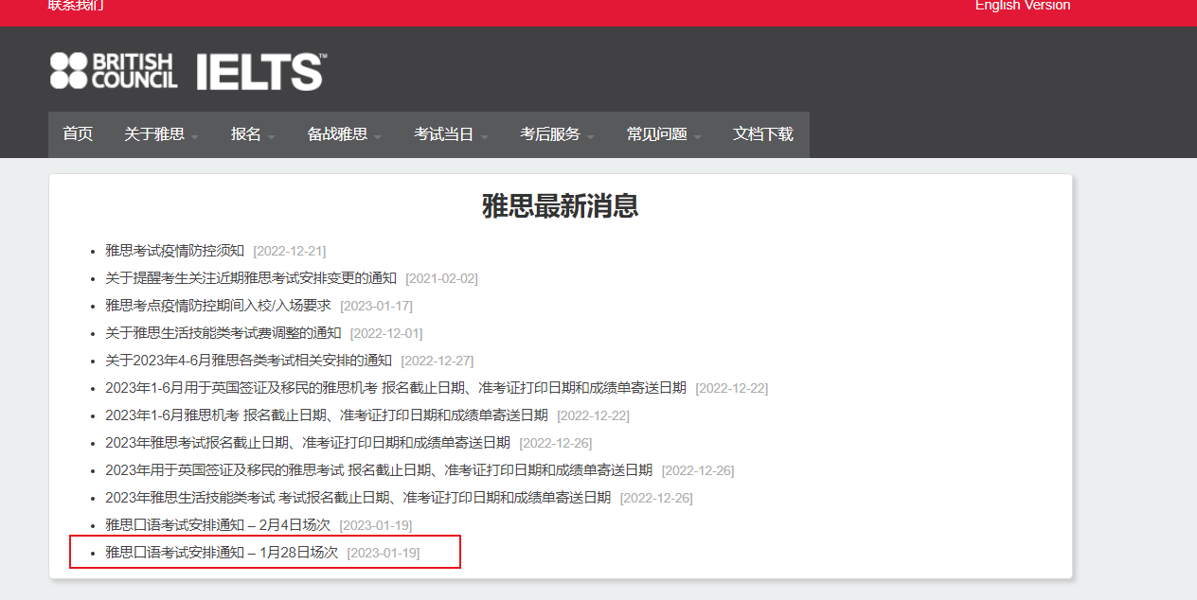Click the British Council IELTS logo
1197x600 pixels.
point(188,72)
